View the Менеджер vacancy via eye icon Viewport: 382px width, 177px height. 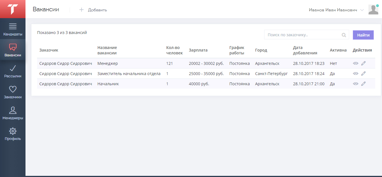tap(356, 63)
